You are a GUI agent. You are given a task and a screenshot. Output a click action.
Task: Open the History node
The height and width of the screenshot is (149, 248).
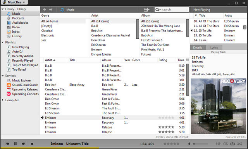[17, 36]
